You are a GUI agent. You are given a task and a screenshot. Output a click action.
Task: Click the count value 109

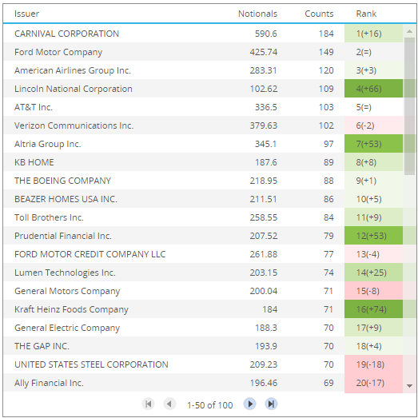326,89
